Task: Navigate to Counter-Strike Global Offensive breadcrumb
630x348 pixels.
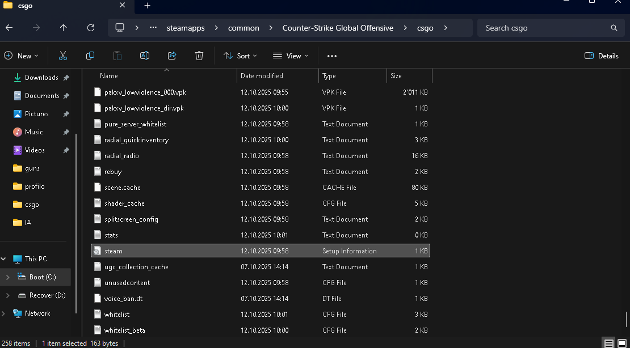Action: [338, 28]
